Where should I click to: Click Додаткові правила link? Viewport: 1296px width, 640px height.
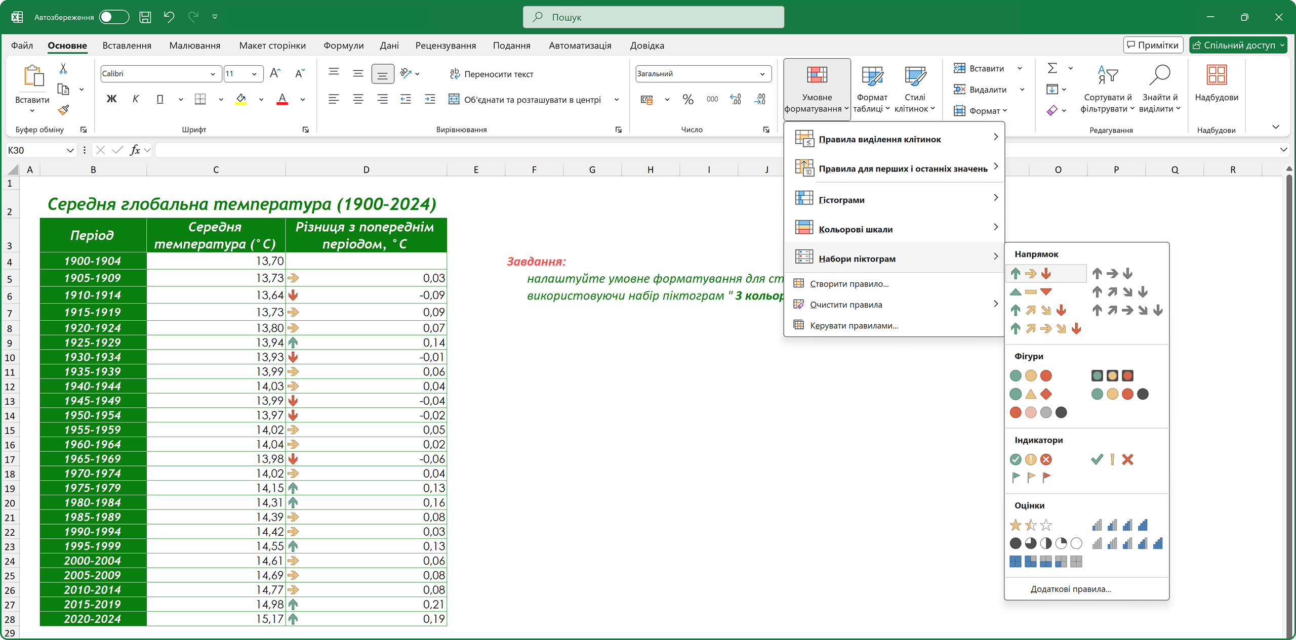click(x=1070, y=589)
